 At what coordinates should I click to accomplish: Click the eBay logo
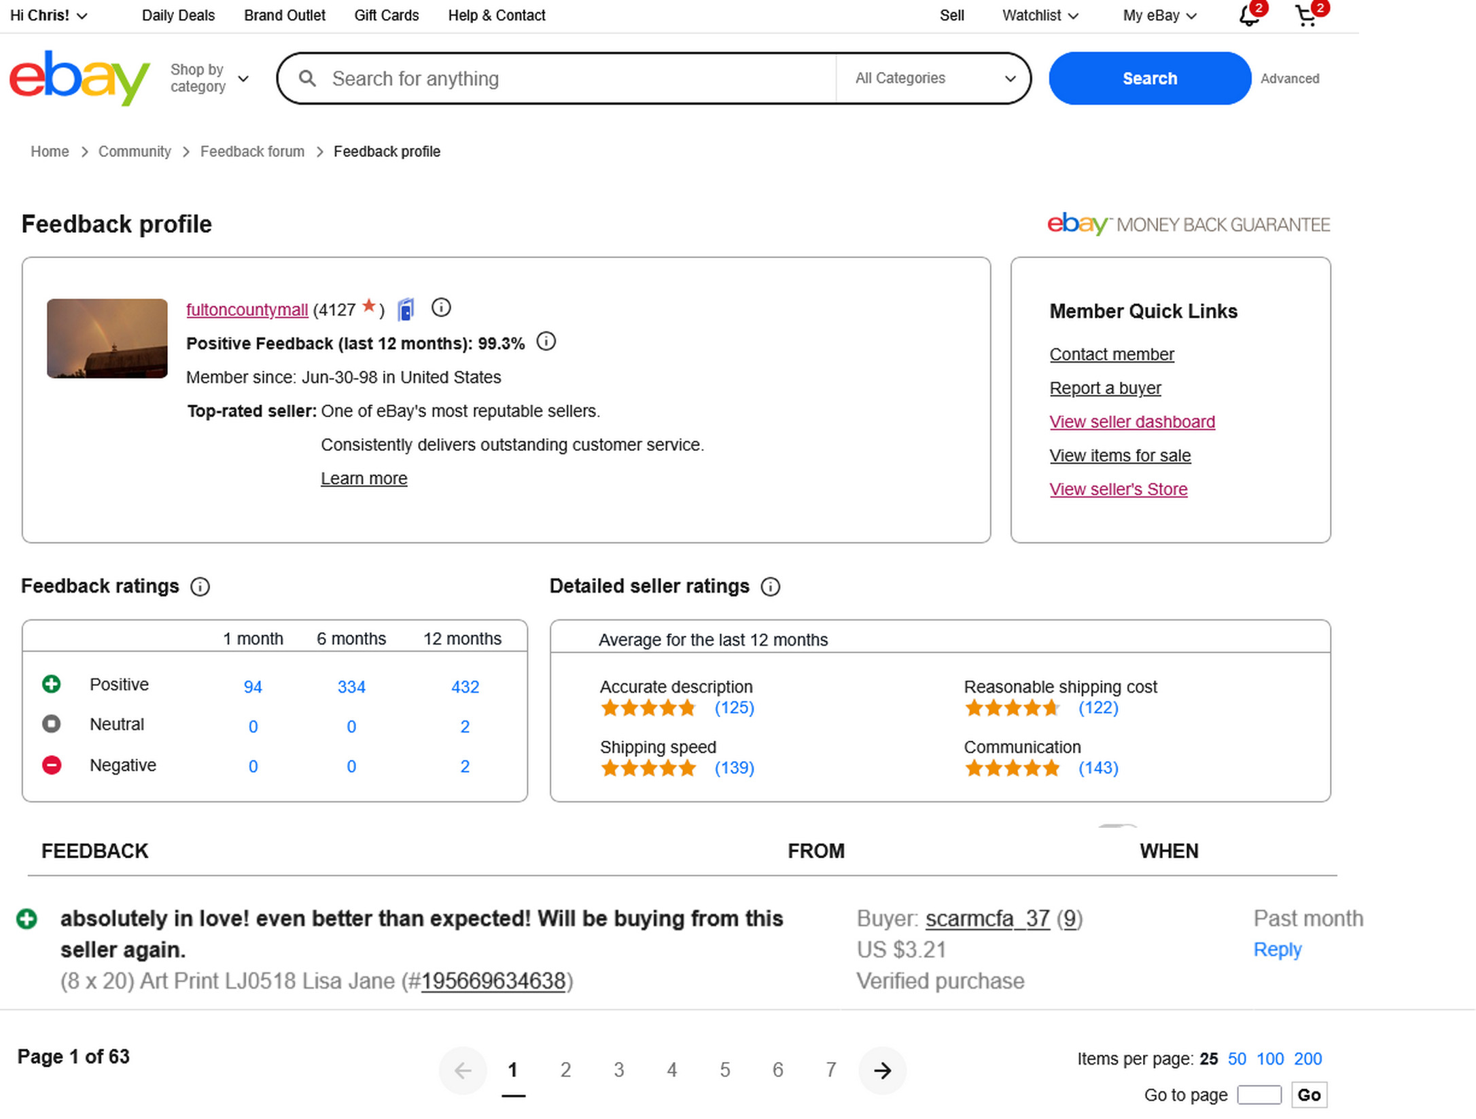(x=80, y=77)
